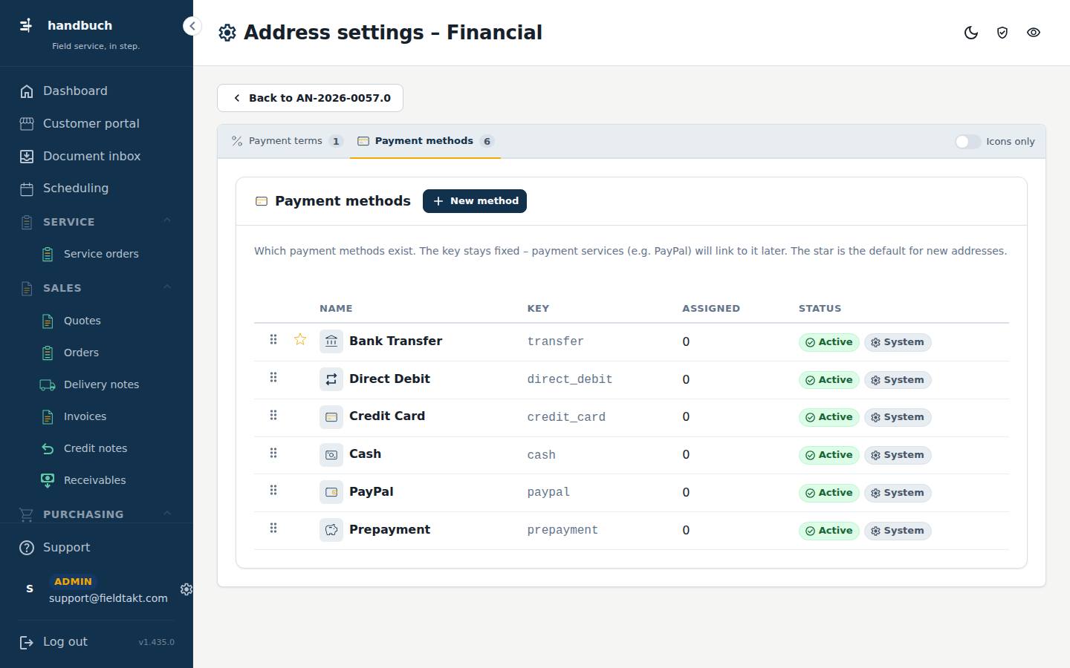Go back to AN-2026-0057.0

(310, 98)
